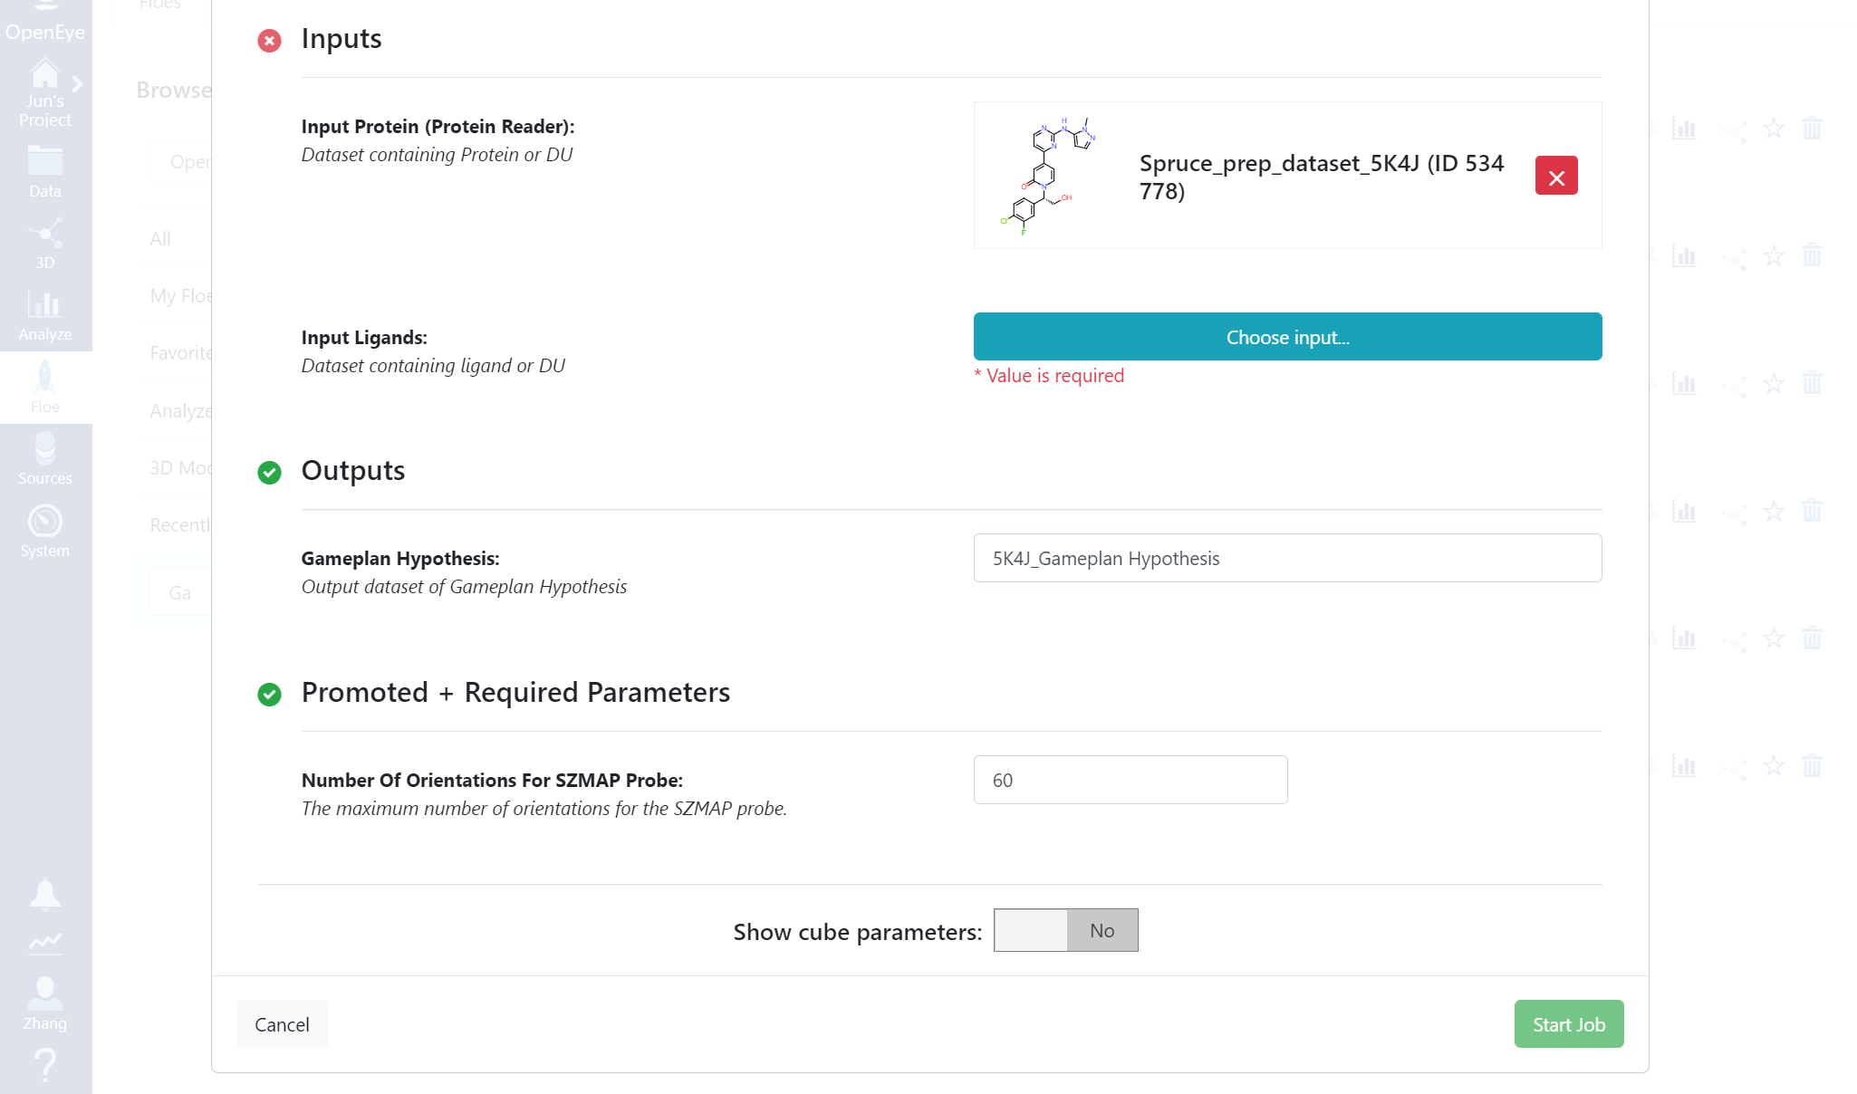Image resolution: width=1857 pixels, height=1094 pixels.
Task: Open activity graph icon in sidebar
Action: click(x=44, y=943)
